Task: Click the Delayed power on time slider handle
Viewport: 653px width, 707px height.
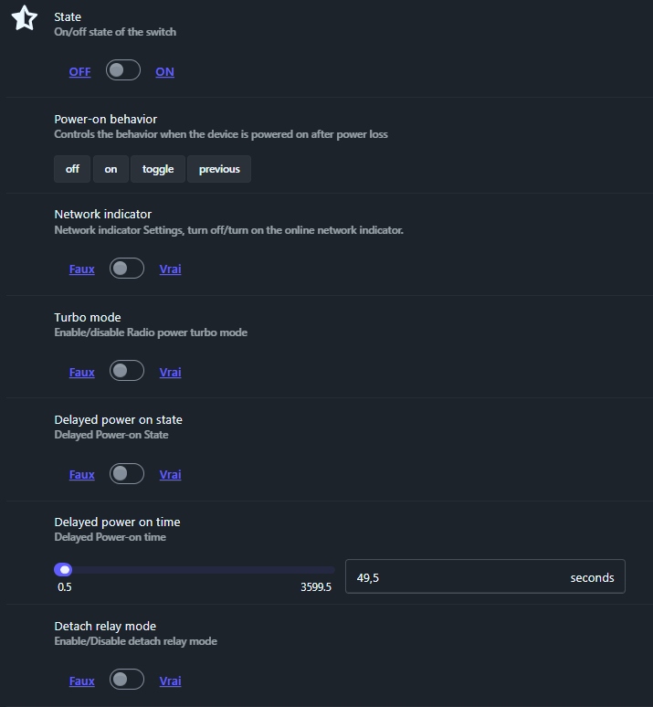Action: pos(63,570)
